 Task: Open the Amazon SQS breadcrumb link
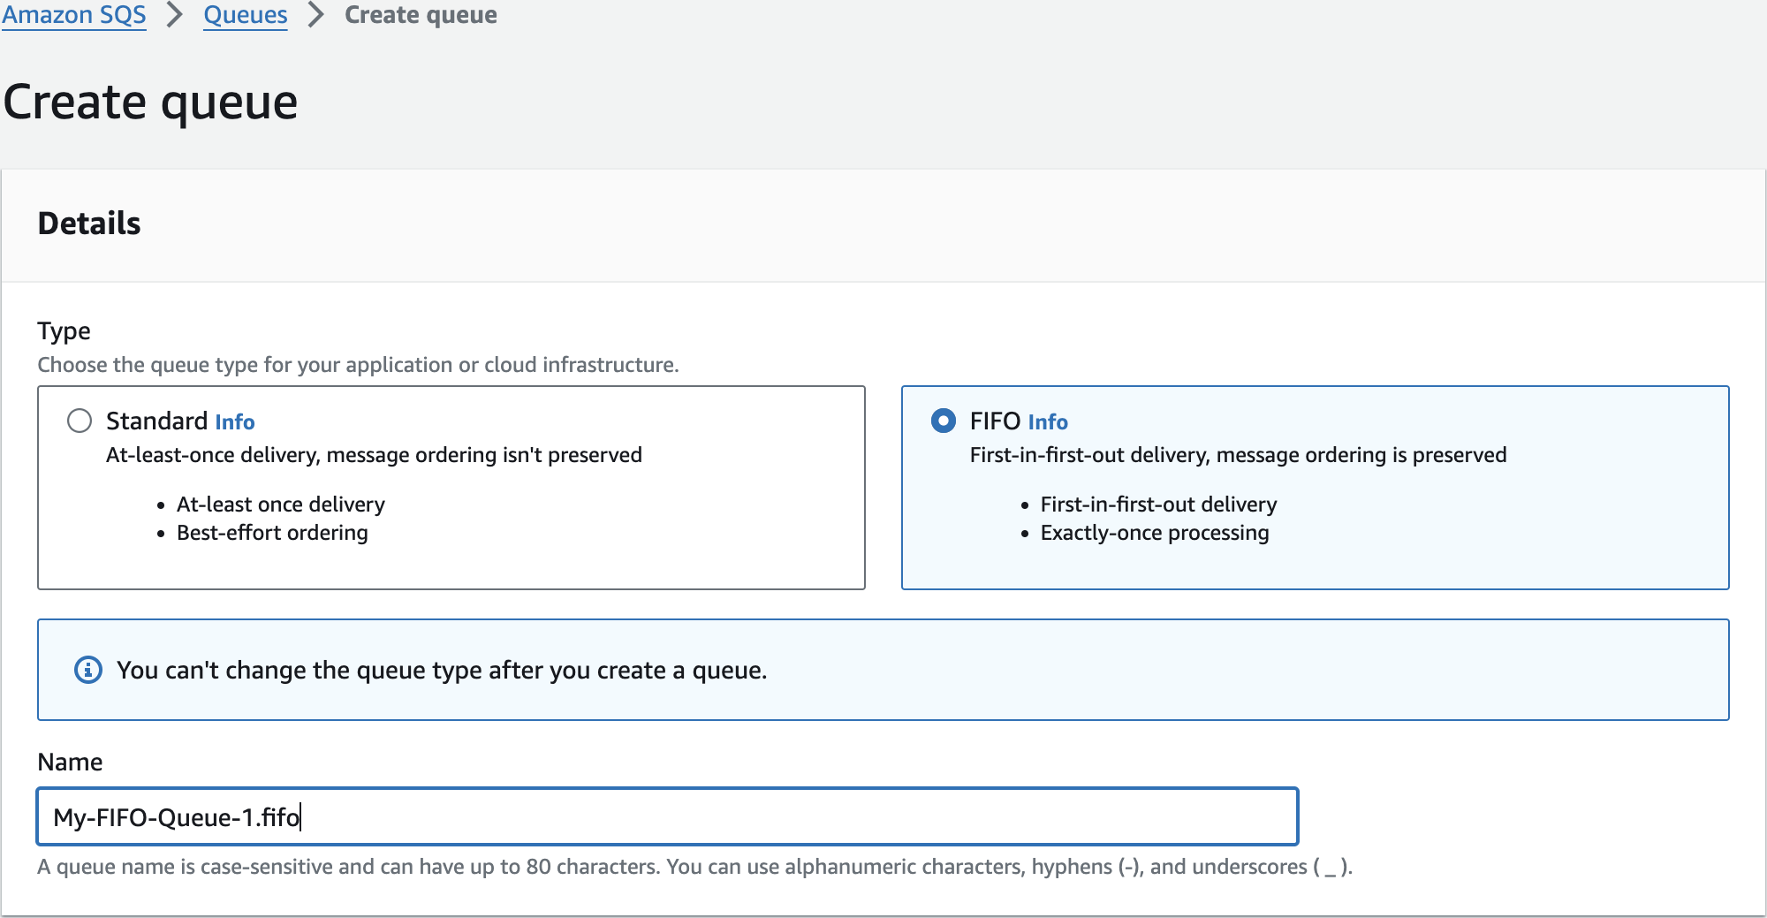click(x=73, y=15)
